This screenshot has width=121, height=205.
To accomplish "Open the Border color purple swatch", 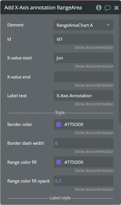I will point(59,125).
